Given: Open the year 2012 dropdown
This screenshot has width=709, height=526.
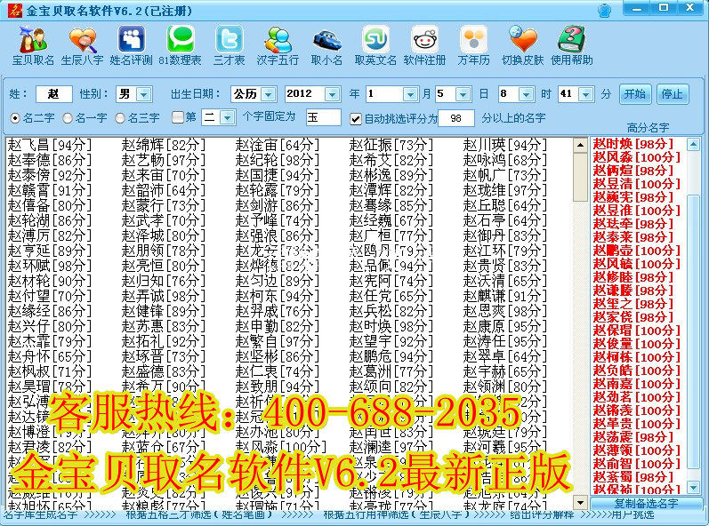Looking at the screenshot, I should click(333, 94).
